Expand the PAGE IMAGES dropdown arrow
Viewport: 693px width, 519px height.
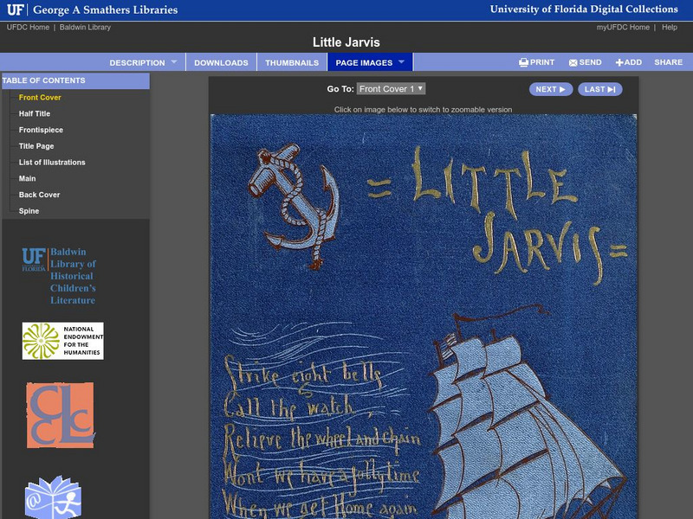401,61
